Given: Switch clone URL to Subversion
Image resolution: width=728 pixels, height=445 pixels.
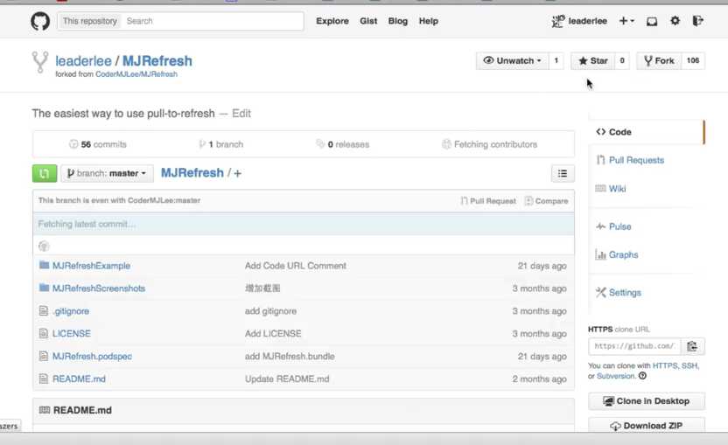Looking at the screenshot, I should tap(616, 376).
